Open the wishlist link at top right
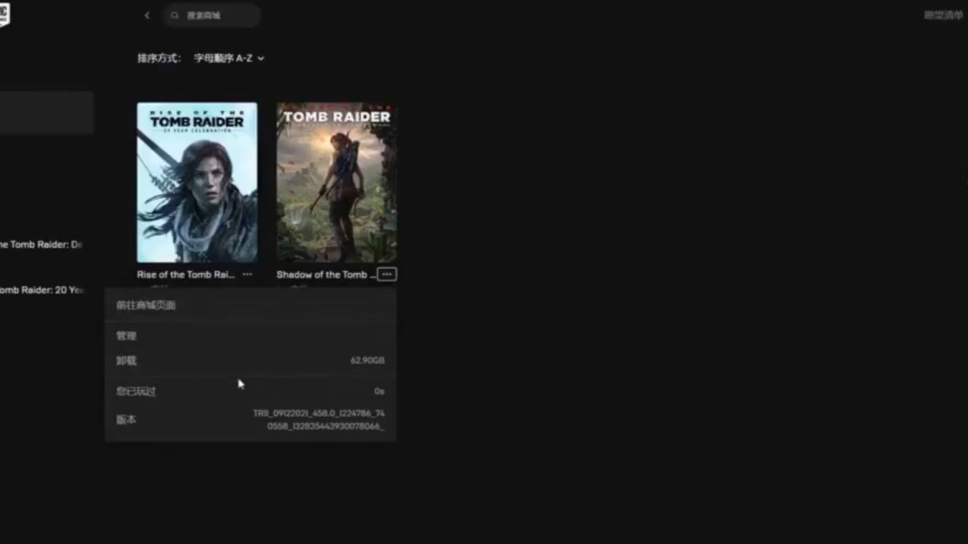Image resolution: width=968 pixels, height=544 pixels. (x=943, y=15)
